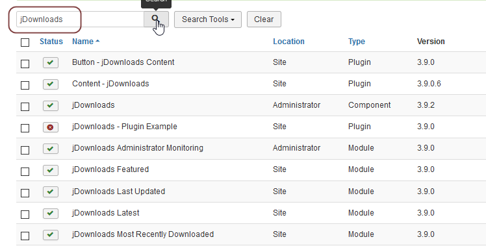Viewport: 486px width, 248px height.
Task: Tick the jDownloads Latest row checkbox
Action: pyautogui.click(x=25, y=214)
